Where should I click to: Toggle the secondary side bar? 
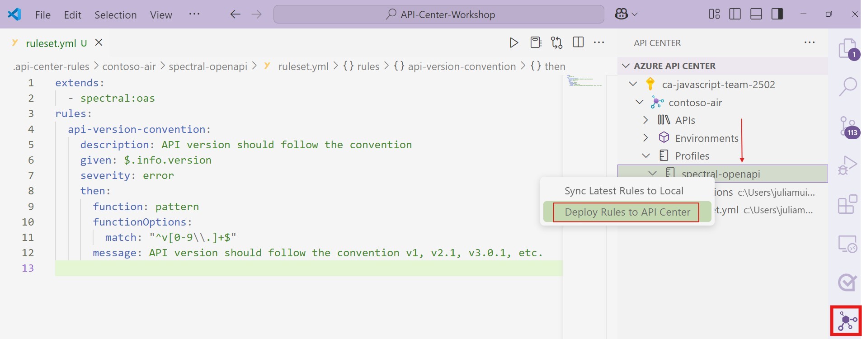click(x=777, y=14)
